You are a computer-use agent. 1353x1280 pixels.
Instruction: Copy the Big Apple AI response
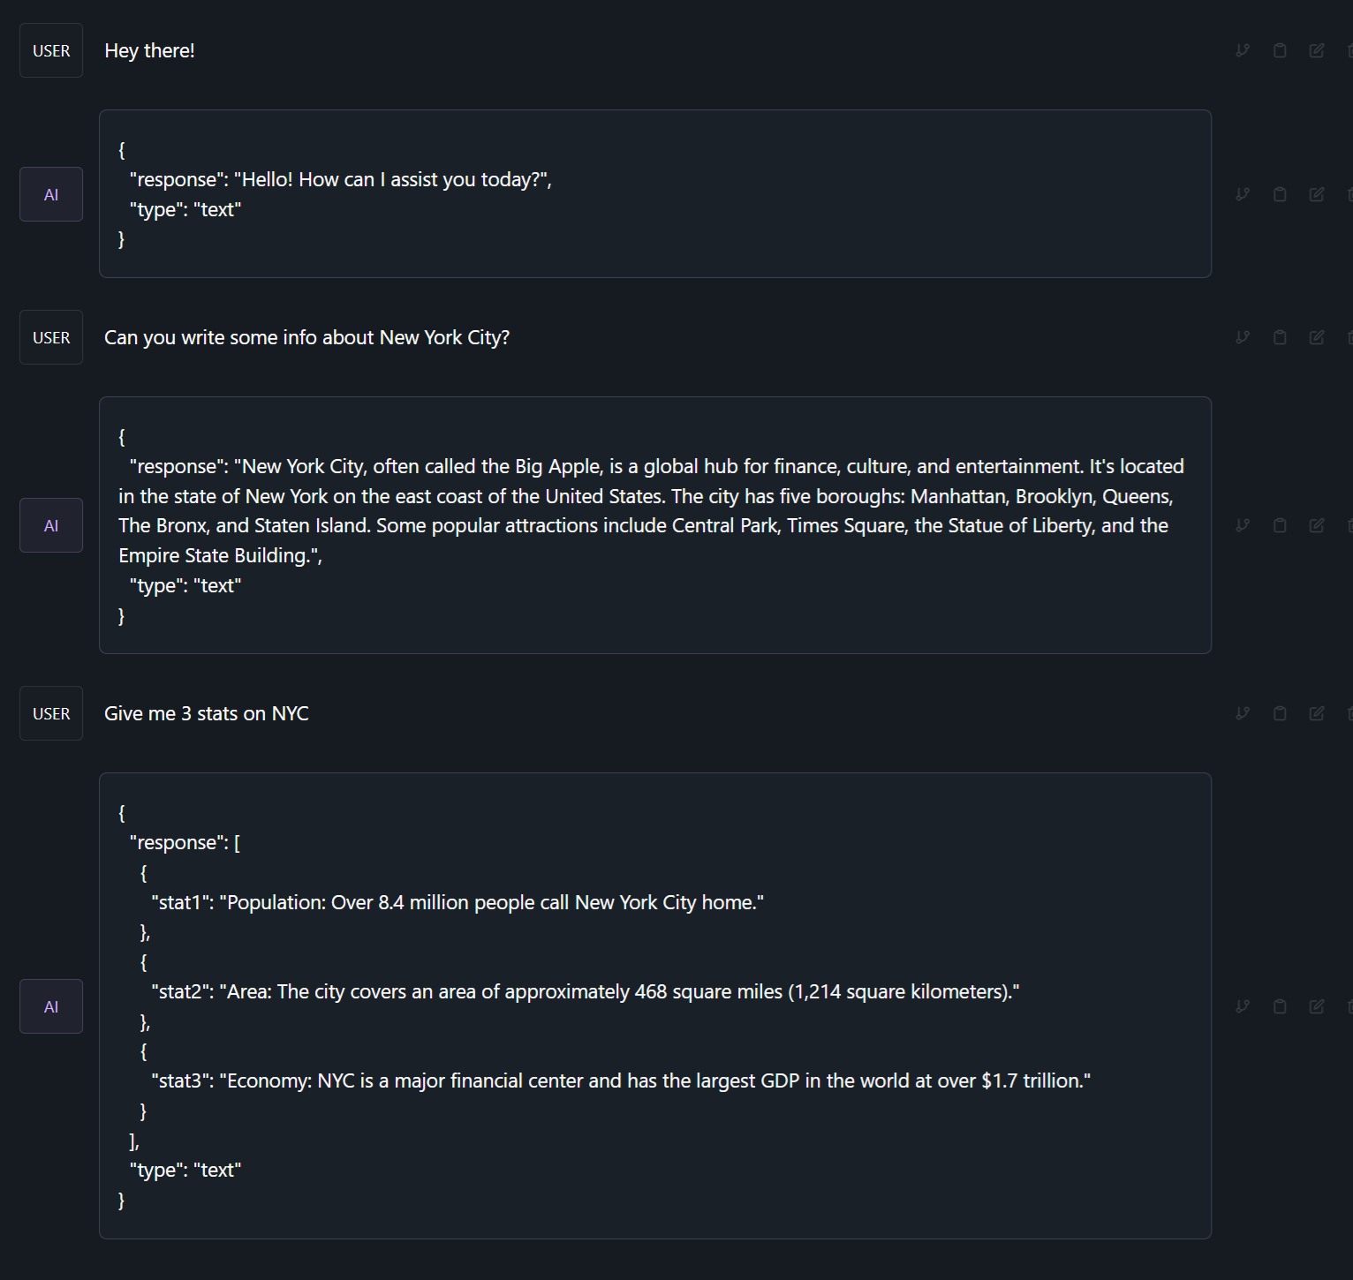(1280, 525)
